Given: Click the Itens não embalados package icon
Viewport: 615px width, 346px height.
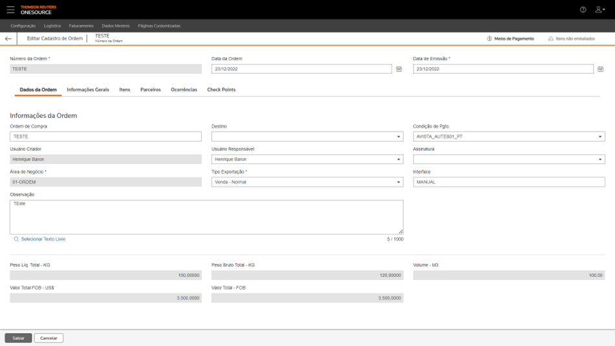Looking at the screenshot, I should tap(551, 39).
